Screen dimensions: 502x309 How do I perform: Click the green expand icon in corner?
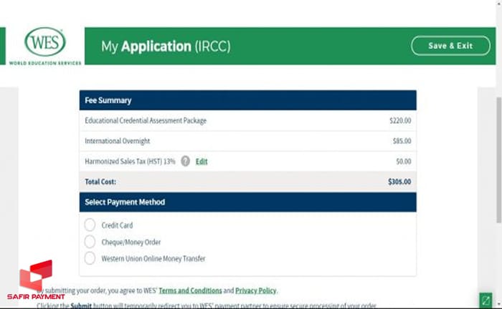pyautogui.click(x=487, y=300)
